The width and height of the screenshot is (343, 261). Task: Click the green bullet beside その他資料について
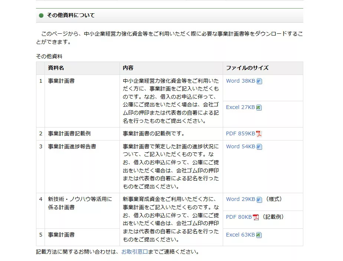pos(41,15)
